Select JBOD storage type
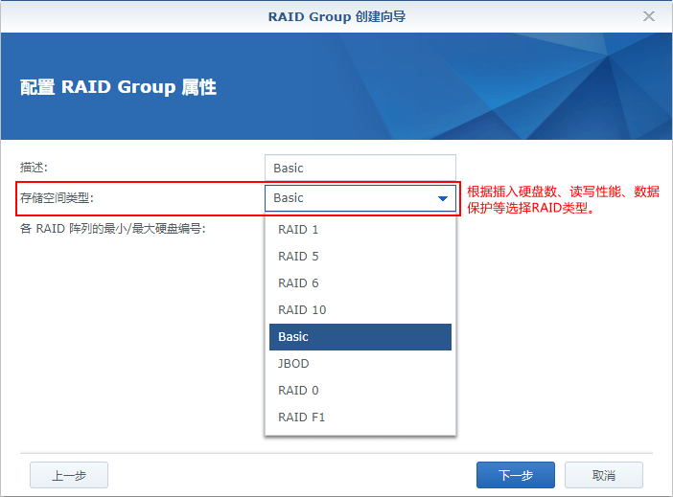This screenshot has height=497, width=673. (x=360, y=363)
